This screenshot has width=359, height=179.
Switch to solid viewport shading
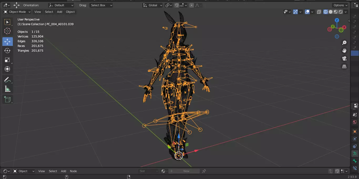point(331,12)
